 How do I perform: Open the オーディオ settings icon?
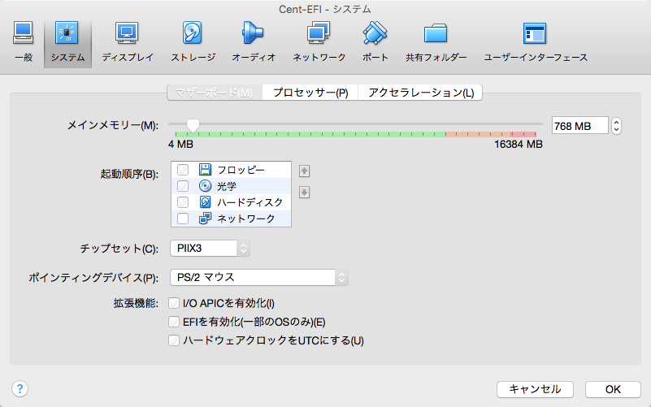254,33
